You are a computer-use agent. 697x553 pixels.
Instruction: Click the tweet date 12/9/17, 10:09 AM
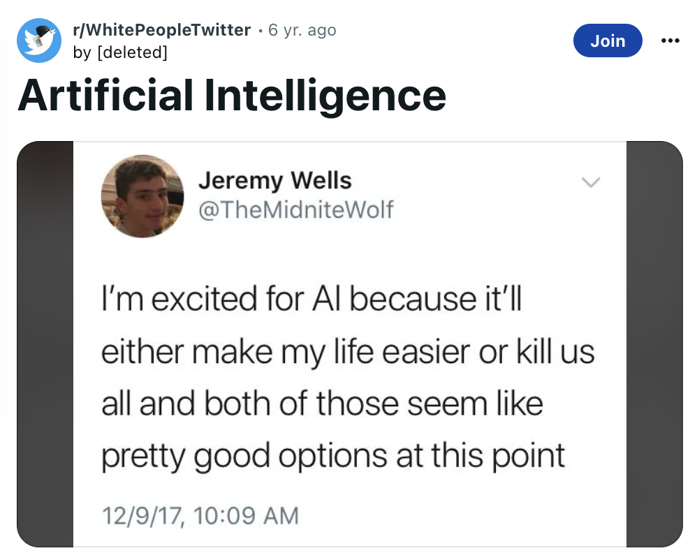point(200,516)
